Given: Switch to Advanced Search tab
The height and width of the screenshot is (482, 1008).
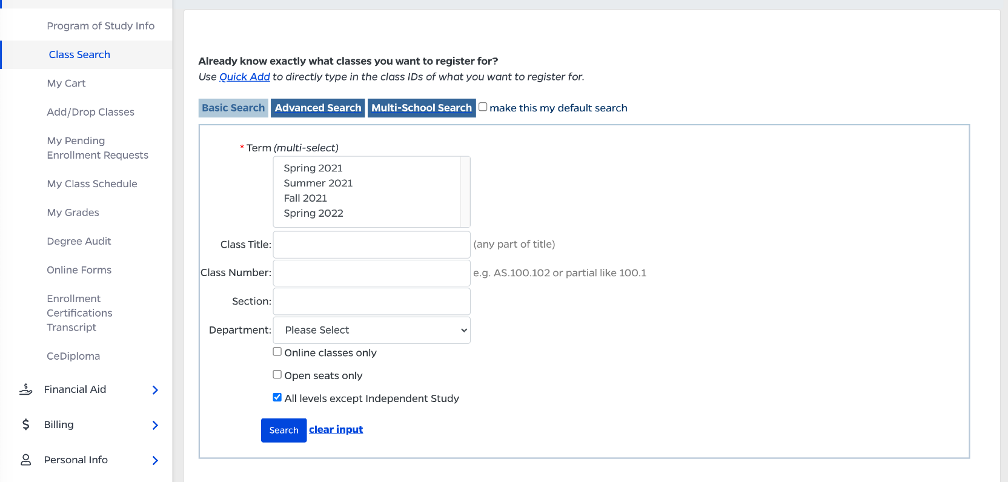Looking at the screenshot, I should (318, 108).
